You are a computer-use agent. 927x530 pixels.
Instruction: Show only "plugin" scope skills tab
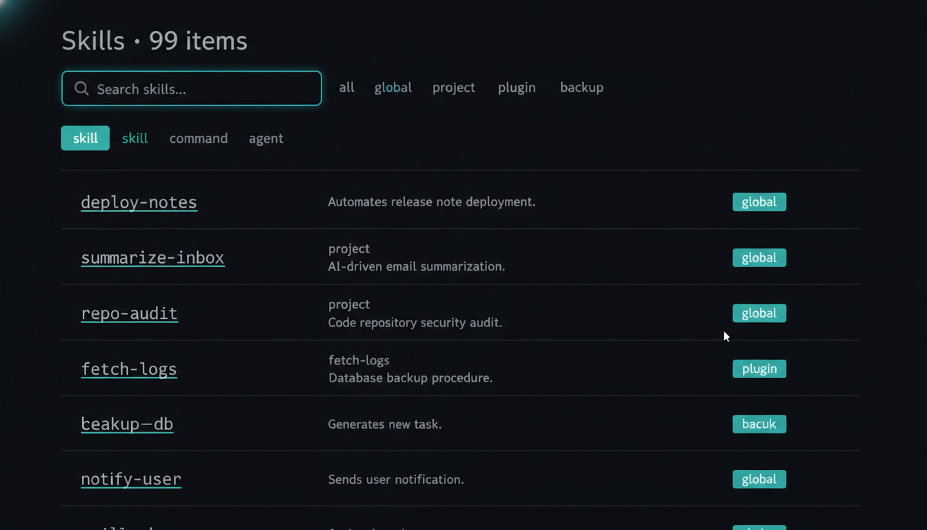tap(517, 88)
